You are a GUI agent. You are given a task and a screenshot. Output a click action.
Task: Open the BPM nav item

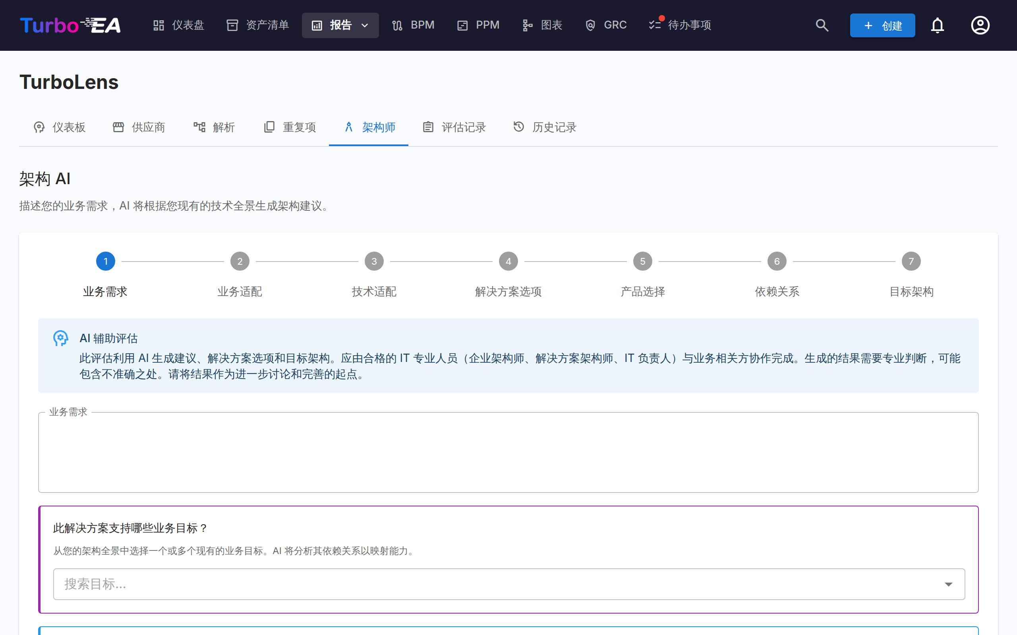(x=413, y=25)
